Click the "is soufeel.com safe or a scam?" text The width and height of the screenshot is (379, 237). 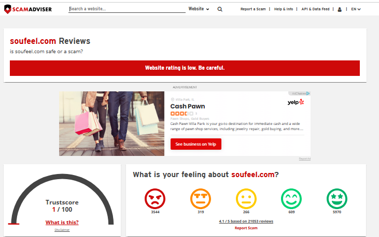(x=47, y=52)
